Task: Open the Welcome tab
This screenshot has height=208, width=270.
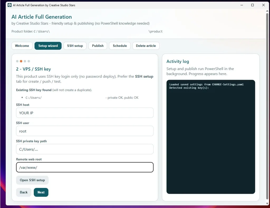Action: (x=22, y=46)
